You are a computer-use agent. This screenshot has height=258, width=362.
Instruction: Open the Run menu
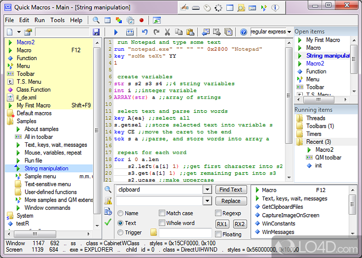point(39,20)
